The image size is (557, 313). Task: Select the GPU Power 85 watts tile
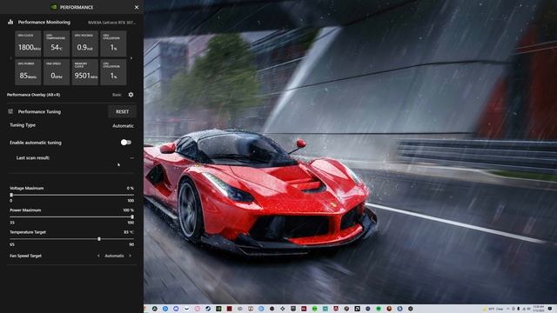click(x=28, y=72)
